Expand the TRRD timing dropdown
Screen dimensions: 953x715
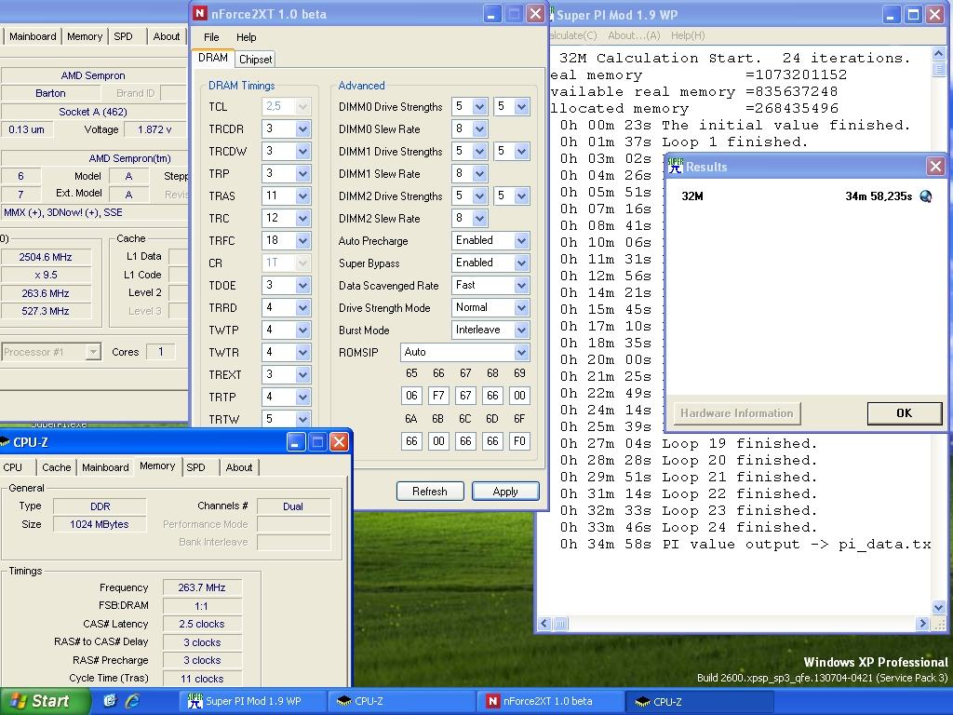[302, 307]
